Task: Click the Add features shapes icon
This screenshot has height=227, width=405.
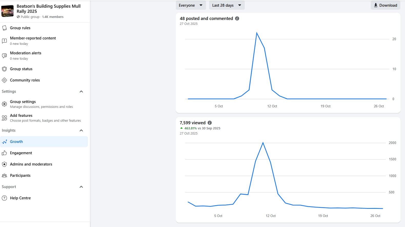Action: click(x=4, y=118)
